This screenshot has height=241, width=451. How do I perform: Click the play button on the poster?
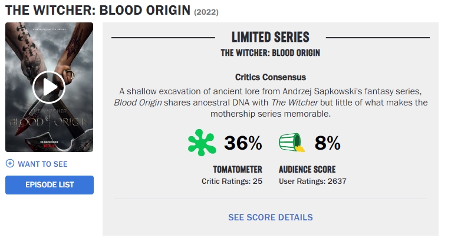pos(49,87)
